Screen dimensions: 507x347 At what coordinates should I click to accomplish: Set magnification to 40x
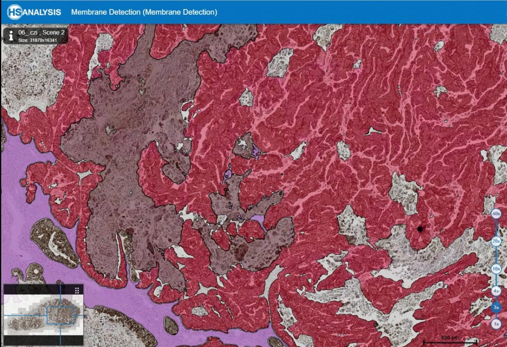pyautogui.click(x=496, y=214)
